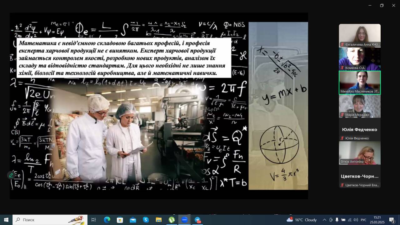400x225 pixels.
Task: Launch Microsoft Edge from the taskbar
Action: tap(107, 220)
